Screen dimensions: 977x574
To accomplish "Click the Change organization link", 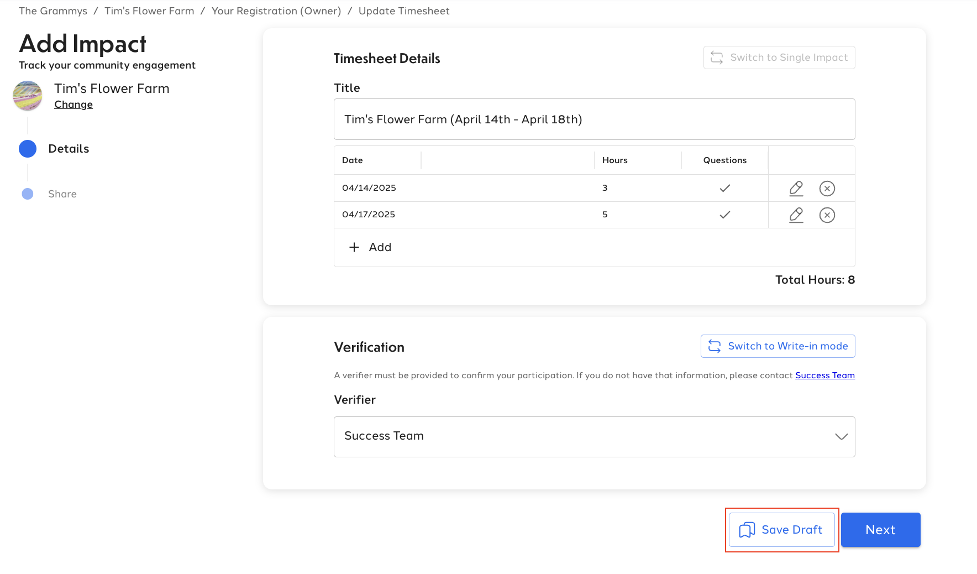I will [x=73, y=105].
